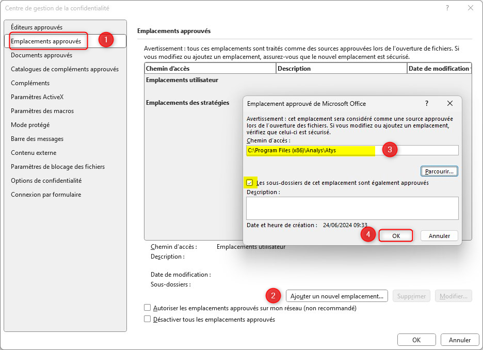Click inside the Description text box
Image resolution: width=483 pixels, height=350 pixels.
pyautogui.click(x=352, y=208)
